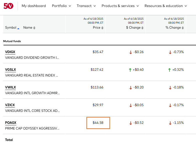196x146 pixels.
Task: Sort by Symbol using blue arrow icon
Action: 18,28
